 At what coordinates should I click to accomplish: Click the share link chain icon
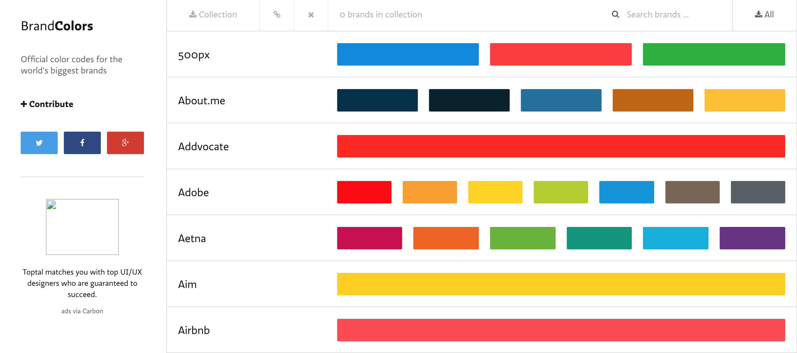pos(277,15)
